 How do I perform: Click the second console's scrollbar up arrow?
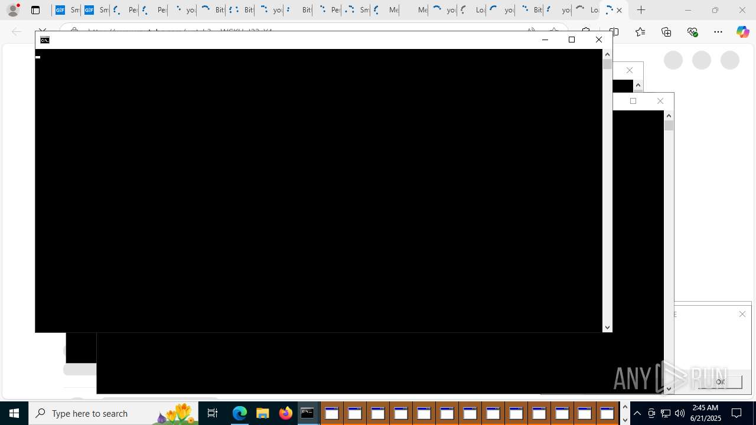tap(669, 116)
